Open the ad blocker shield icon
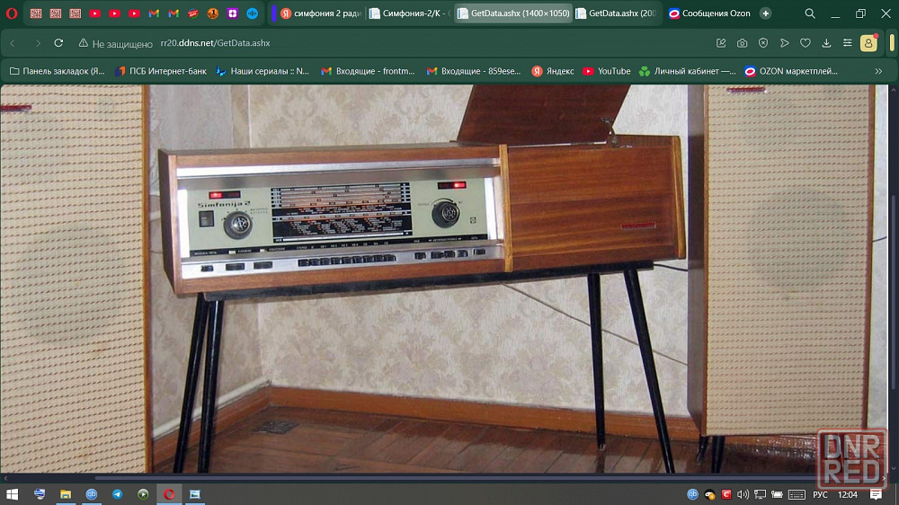Viewport: 899px width, 505px height. pos(763,43)
